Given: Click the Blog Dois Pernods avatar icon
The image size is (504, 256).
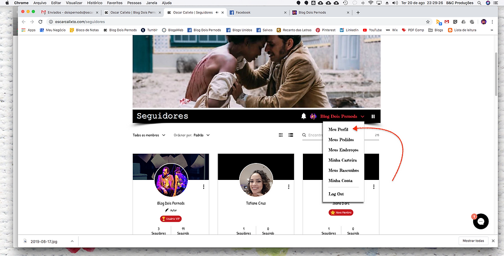Looking at the screenshot, I should 313,116.
